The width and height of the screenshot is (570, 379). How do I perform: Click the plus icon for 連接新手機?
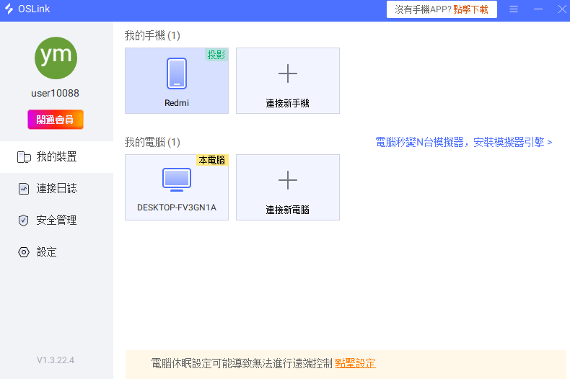tap(288, 73)
